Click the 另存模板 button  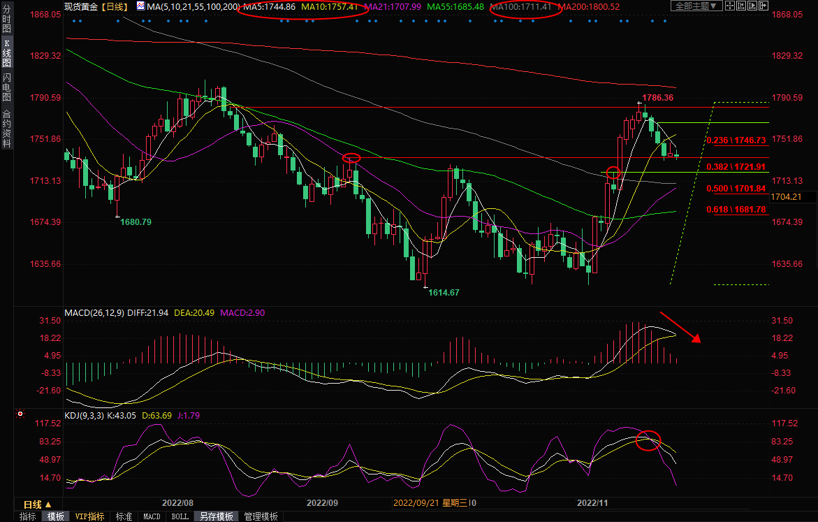click(x=216, y=516)
